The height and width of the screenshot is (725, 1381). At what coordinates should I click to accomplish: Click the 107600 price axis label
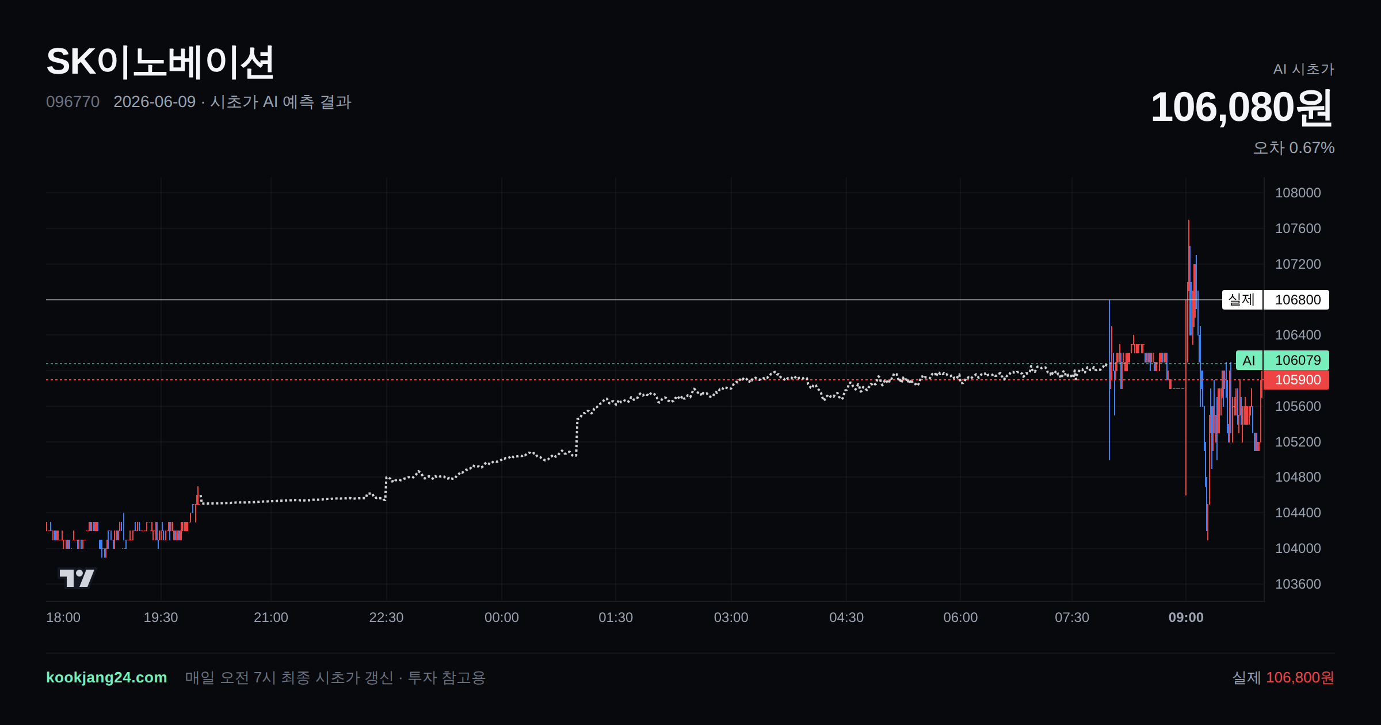[1298, 228]
